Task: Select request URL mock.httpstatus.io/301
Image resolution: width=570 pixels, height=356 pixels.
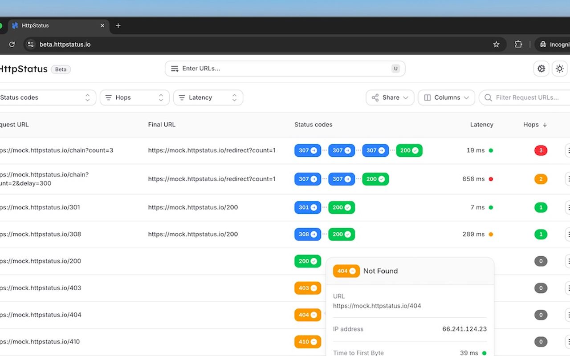Action: (40, 207)
